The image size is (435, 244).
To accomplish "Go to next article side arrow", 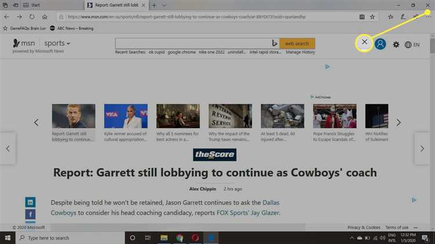I will click(x=422, y=148).
